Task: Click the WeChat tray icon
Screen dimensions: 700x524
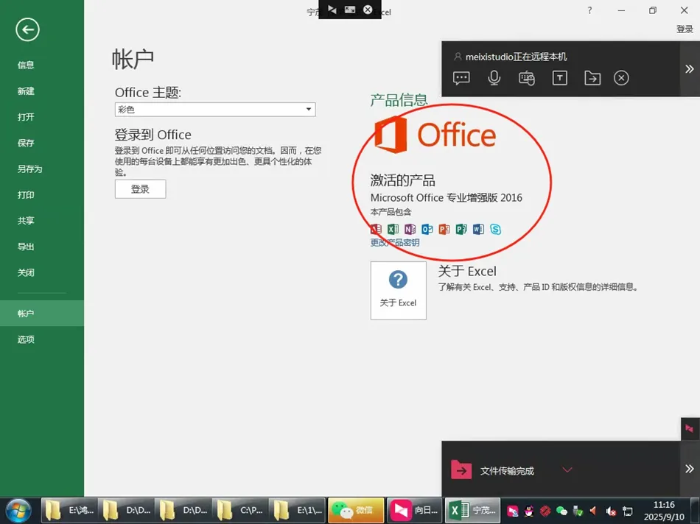Action: pyautogui.click(x=561, y=511)
